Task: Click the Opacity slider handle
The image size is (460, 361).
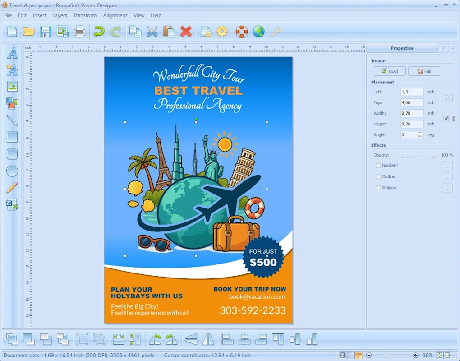Action: 435,155
